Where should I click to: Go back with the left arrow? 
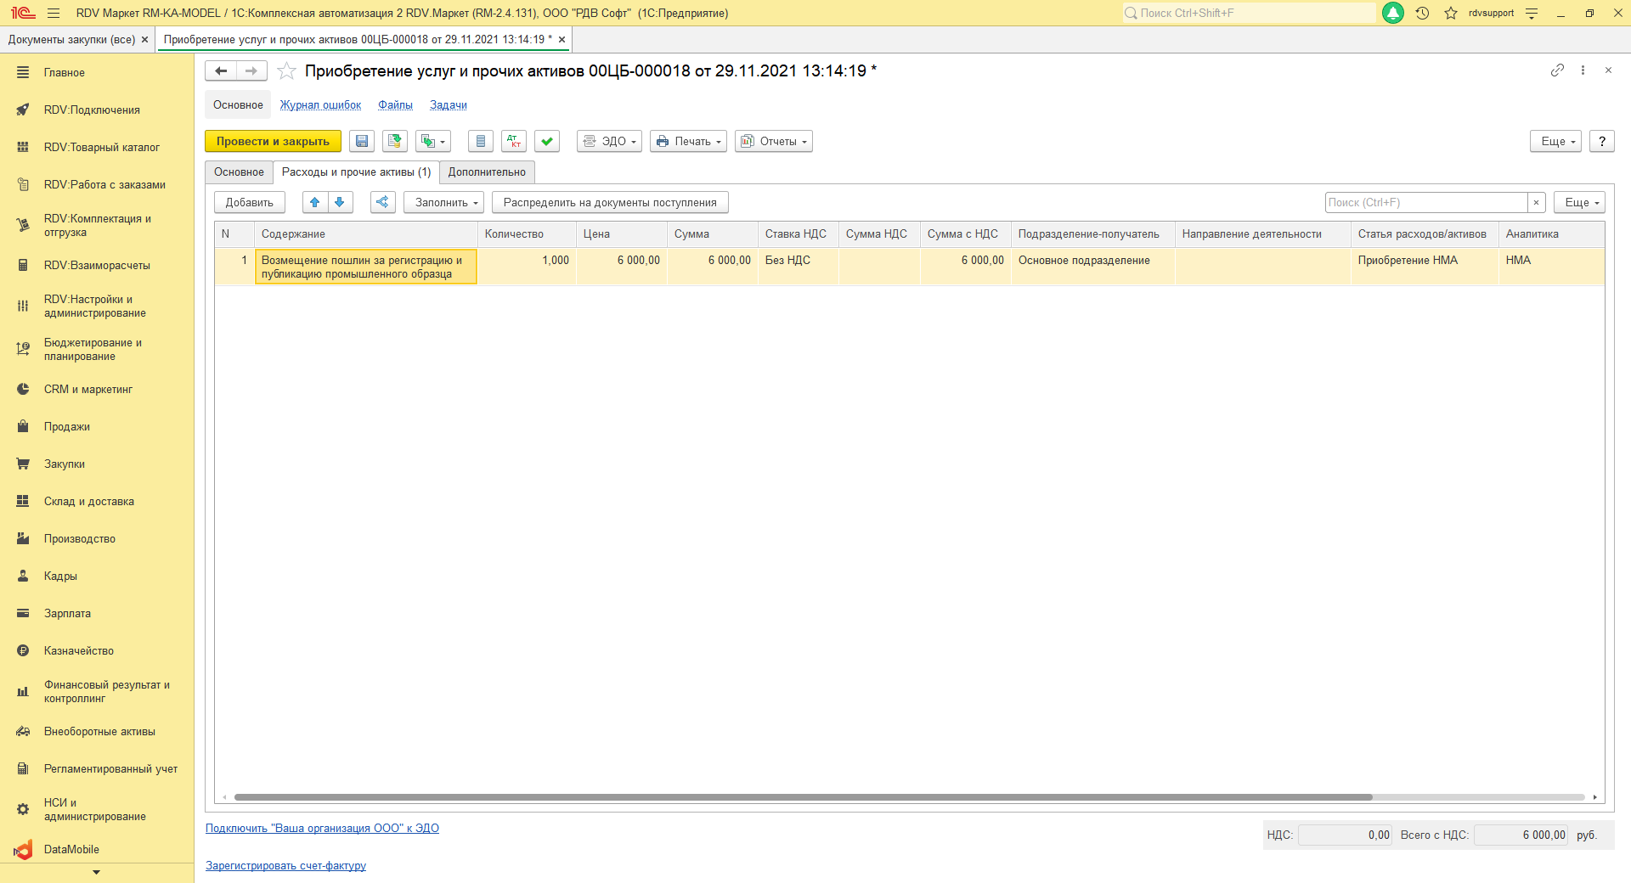[x=221, y=71]
